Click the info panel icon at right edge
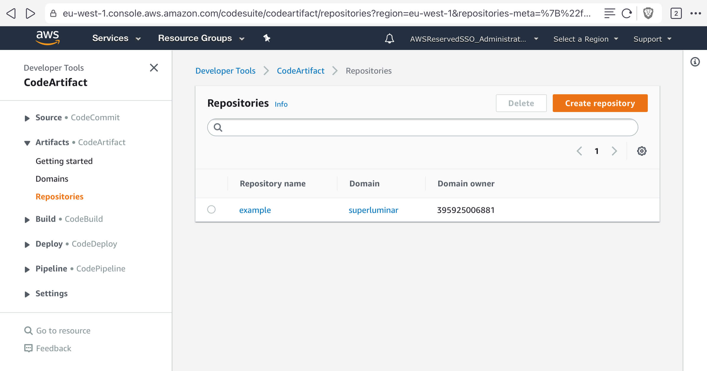707x371 pixels. 695,62
